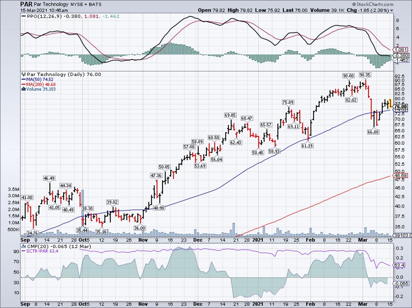
Task: Click the -1.462 PPO histogram value tag
Action: pos(401,60)
